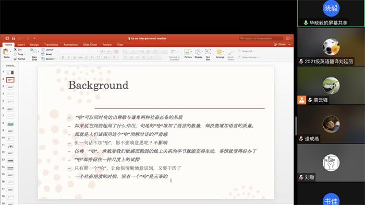Click the Share button
This screenshot has width=365, height=205.
pos(280,44)
